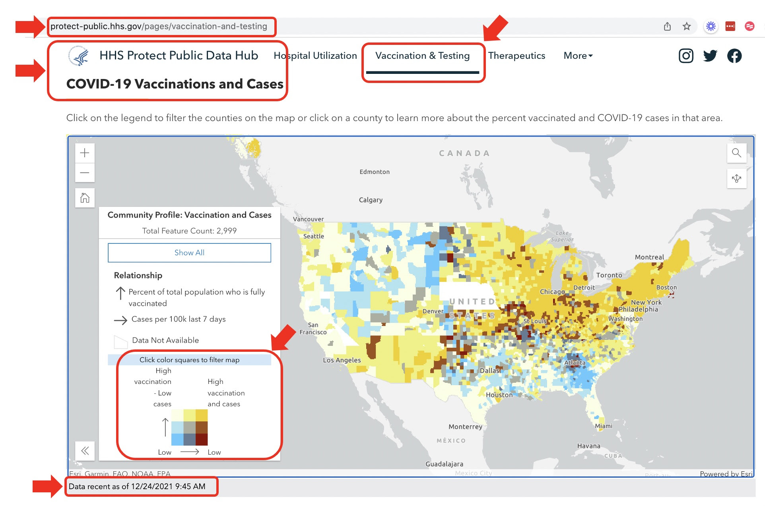Open Instagram social link

point(686,56)
